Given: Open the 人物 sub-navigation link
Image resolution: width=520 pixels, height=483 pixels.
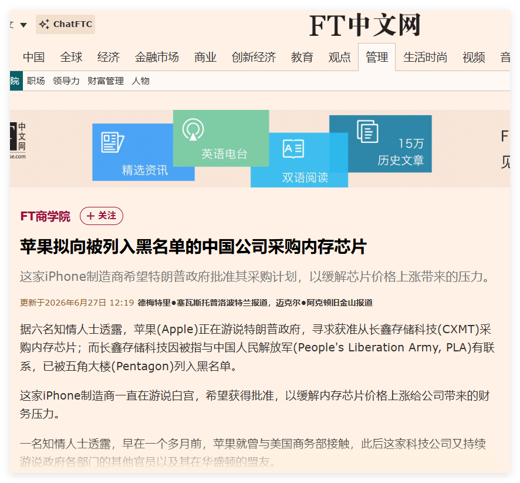Looking at the screenshot, I should [x=141, y=80].
